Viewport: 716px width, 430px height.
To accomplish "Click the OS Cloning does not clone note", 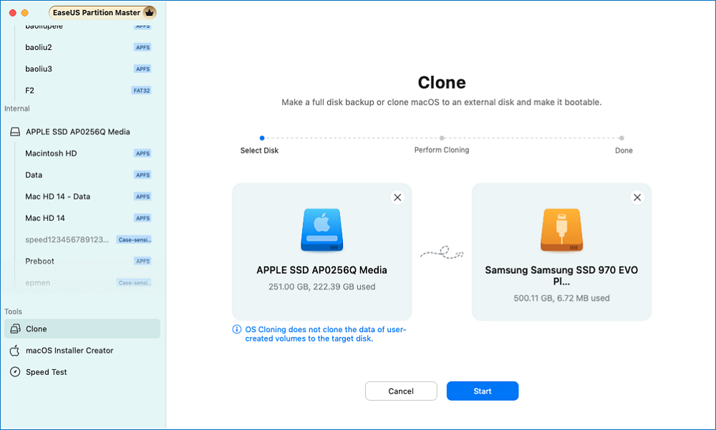I will click(x=325, y=334).
